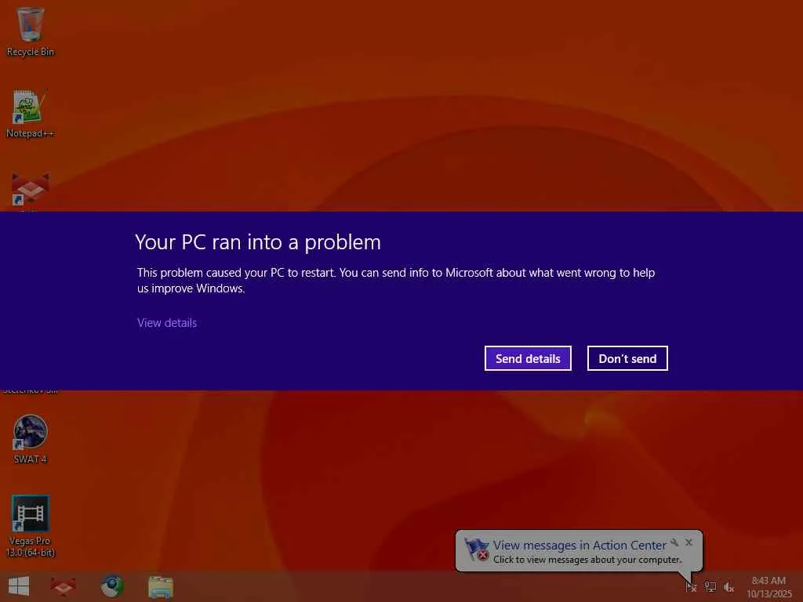
Task: Open the View details link
Action: tap(167, 323)
